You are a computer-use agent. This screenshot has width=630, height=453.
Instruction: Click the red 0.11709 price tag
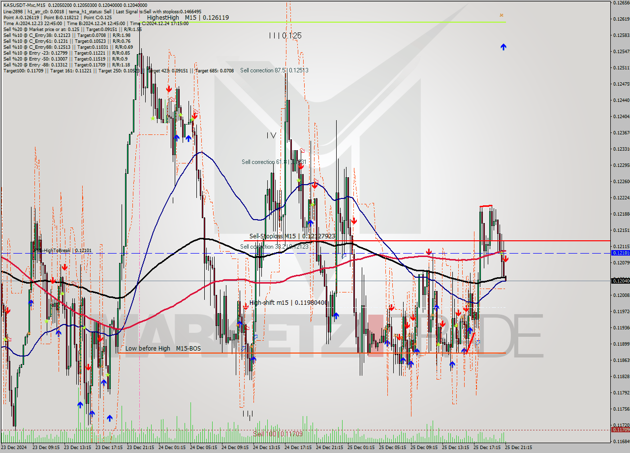coord(620,430)
